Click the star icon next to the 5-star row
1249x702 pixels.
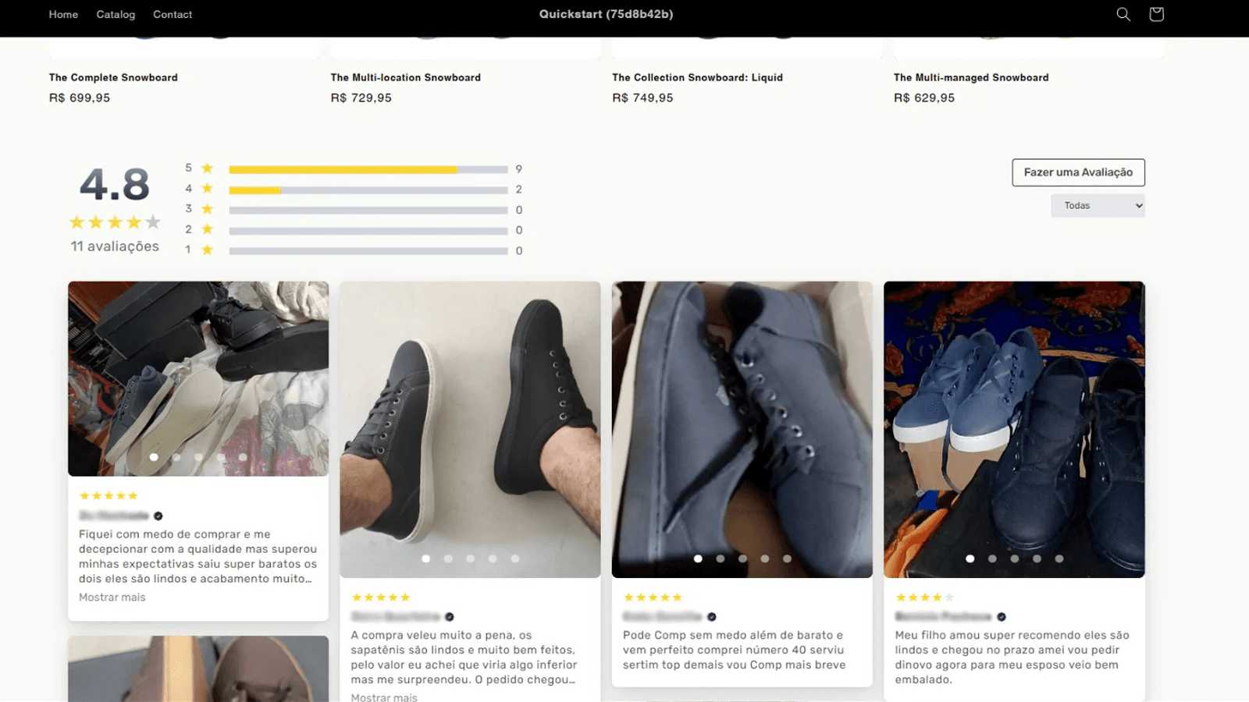206,168
